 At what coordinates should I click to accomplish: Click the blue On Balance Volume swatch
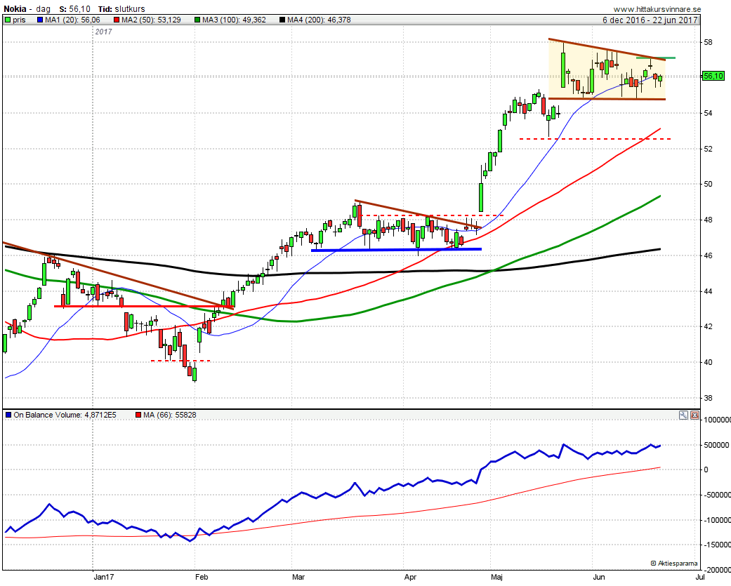8,415
